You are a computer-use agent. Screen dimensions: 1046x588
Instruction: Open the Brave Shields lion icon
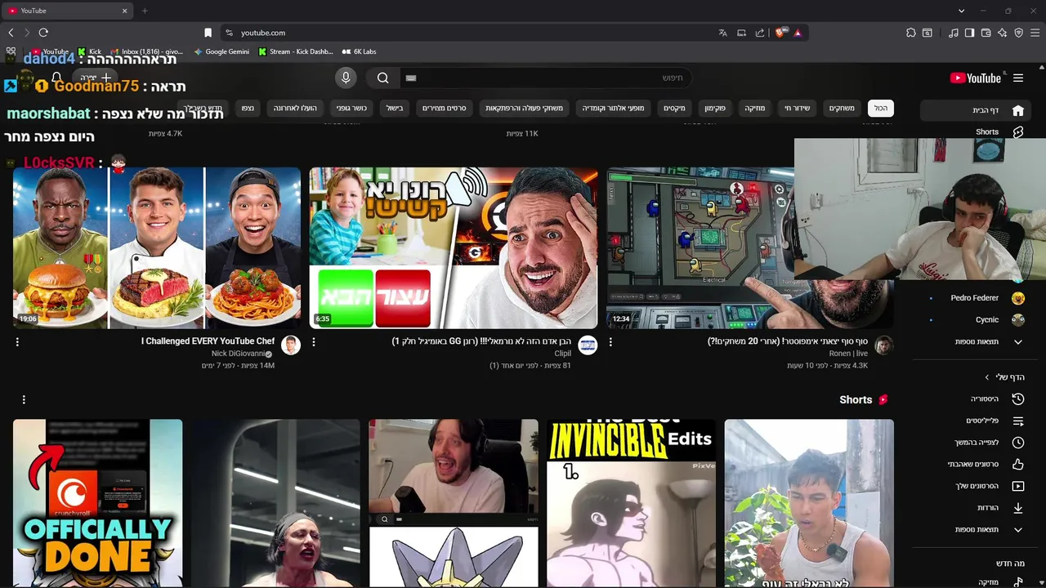coord(780,33)
